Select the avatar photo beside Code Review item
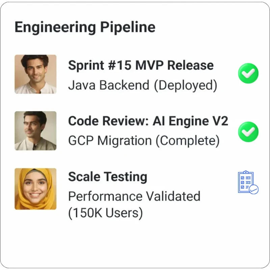 pyautogui.click(x=35, y=131)
